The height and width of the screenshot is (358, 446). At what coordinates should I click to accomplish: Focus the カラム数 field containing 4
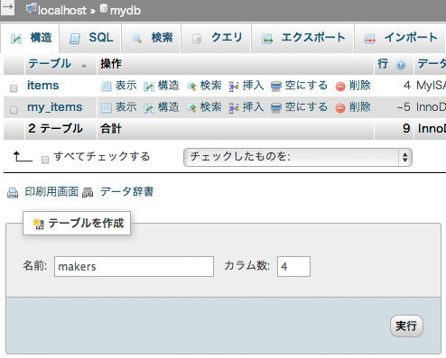pyautogui.click(x=293, y=266)
